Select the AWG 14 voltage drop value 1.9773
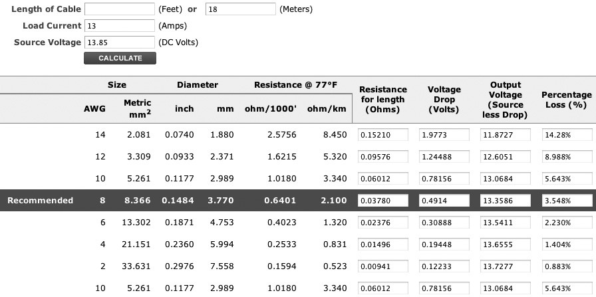The height and width of the screenshot is (297, 596). coord(444,136)
